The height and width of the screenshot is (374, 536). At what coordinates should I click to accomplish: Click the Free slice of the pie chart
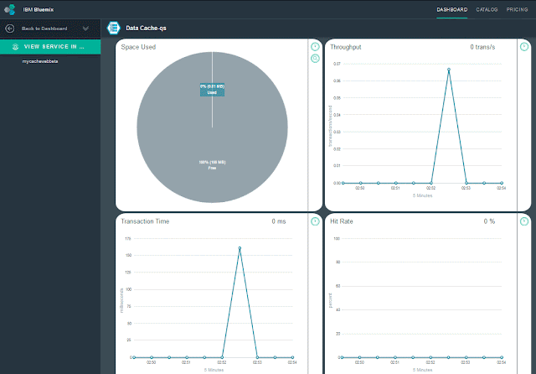pyautogui.click(x=212, y=165)
